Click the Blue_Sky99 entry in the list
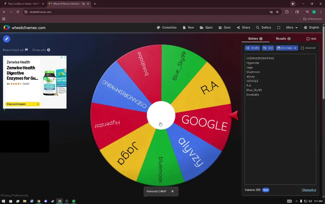The image size is (325, 204). [254, 90]
